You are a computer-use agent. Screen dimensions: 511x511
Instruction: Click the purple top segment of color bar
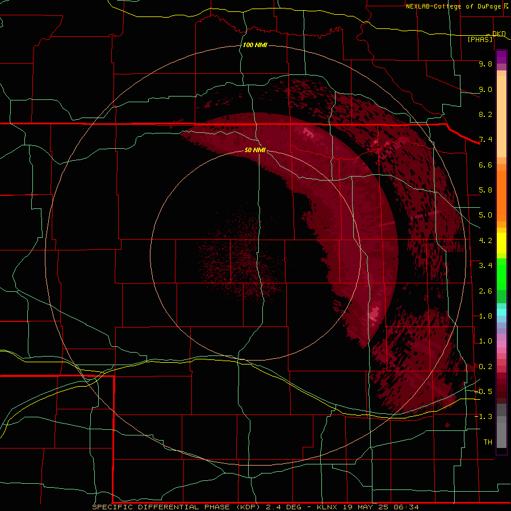[501, 57]
